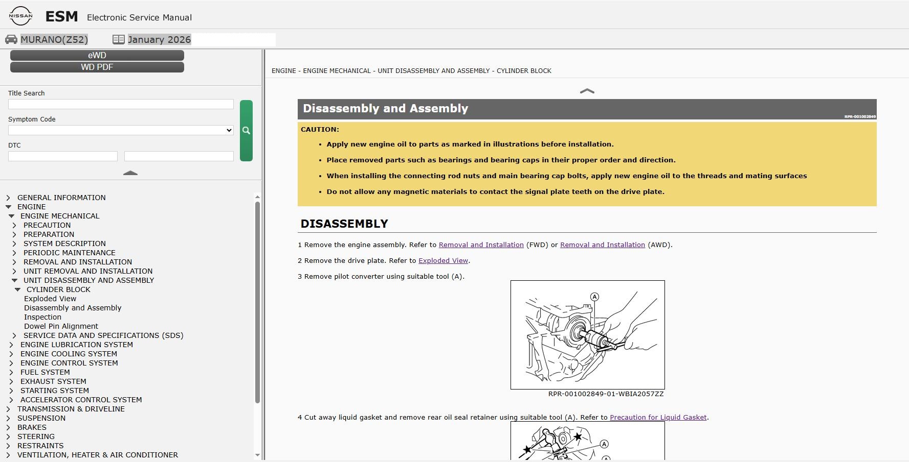Screen dimensions: 909x462
Task: Collapse the ENGINE tree node
Action: [x=8, y=207]
